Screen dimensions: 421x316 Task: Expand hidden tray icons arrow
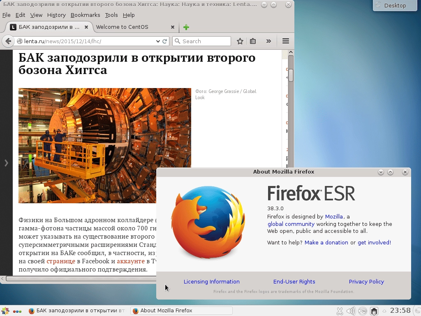384,311
